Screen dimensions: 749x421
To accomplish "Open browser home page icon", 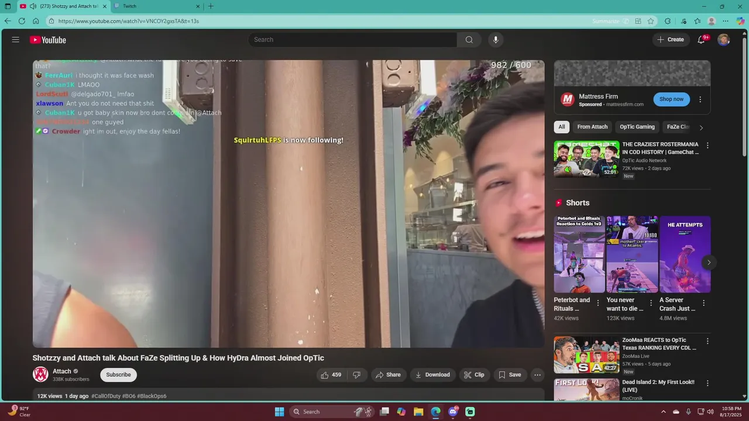I will pos(36,21).
